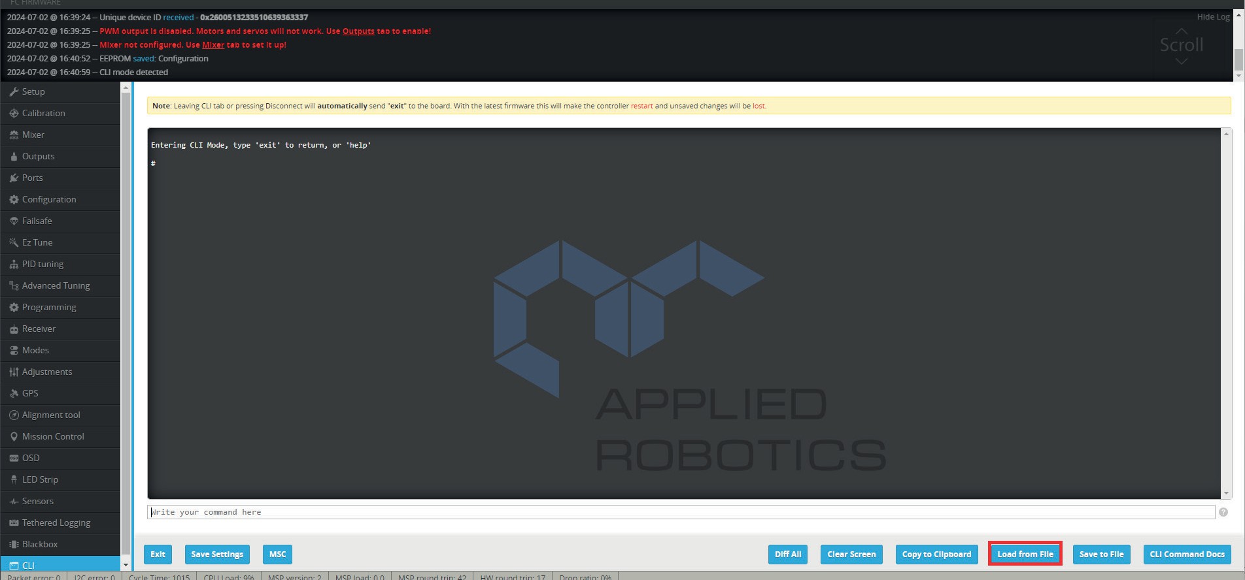Hide the log panel
The height and width of the screenshot is (580, 1245).
click(1213, 17)
